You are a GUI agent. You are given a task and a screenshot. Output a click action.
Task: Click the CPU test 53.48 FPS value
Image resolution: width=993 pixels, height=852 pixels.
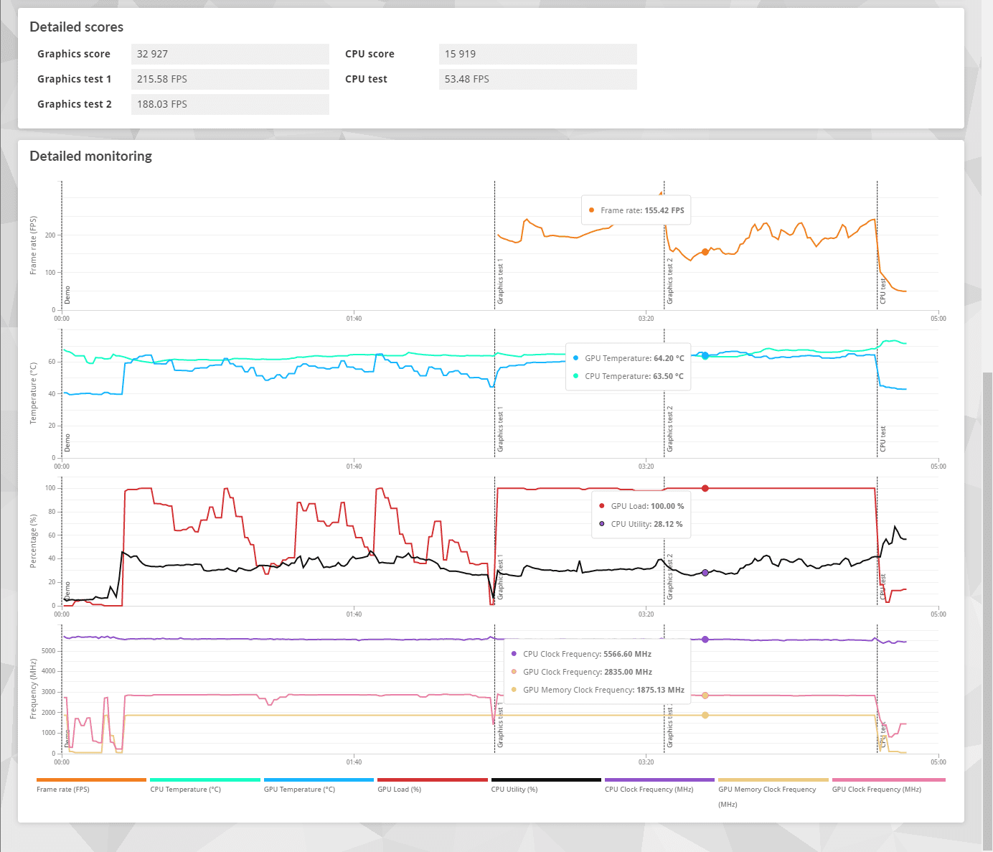466,79
